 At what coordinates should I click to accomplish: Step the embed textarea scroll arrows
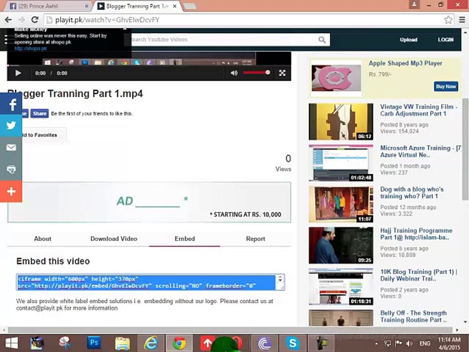pyautogui.click(x=280, y=279)
